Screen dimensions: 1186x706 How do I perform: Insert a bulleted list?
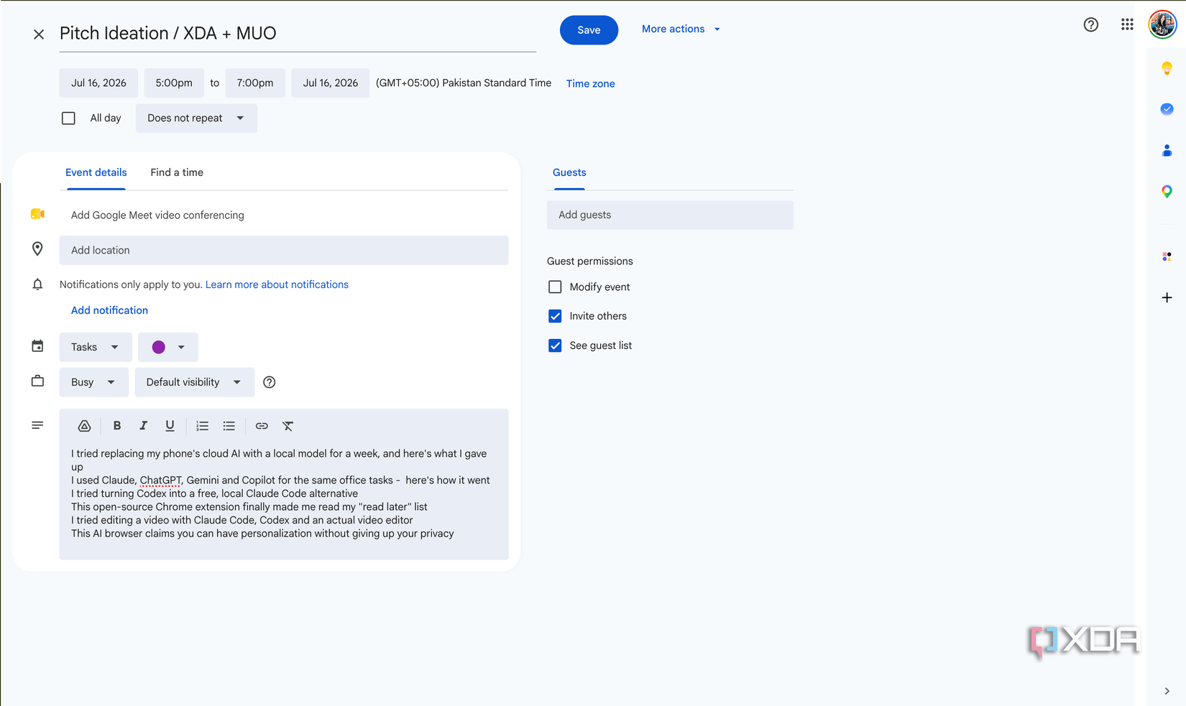[229, 426]
